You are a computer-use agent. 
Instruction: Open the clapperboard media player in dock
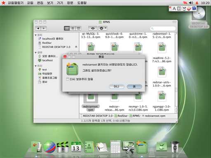(63, 147)
